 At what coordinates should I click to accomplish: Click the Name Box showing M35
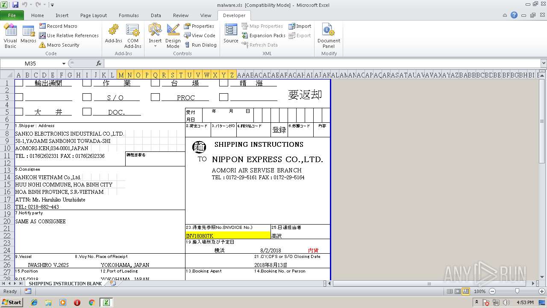click(x=30, y=63)
